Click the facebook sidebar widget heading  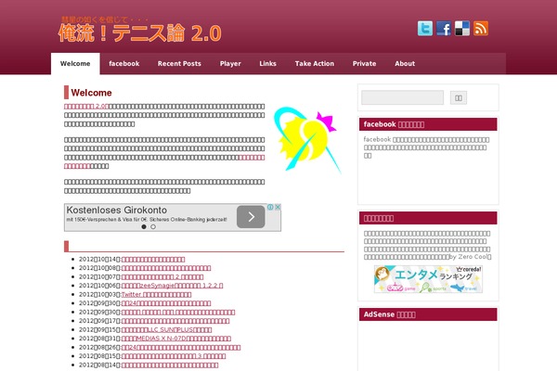(x=428, y=124)
